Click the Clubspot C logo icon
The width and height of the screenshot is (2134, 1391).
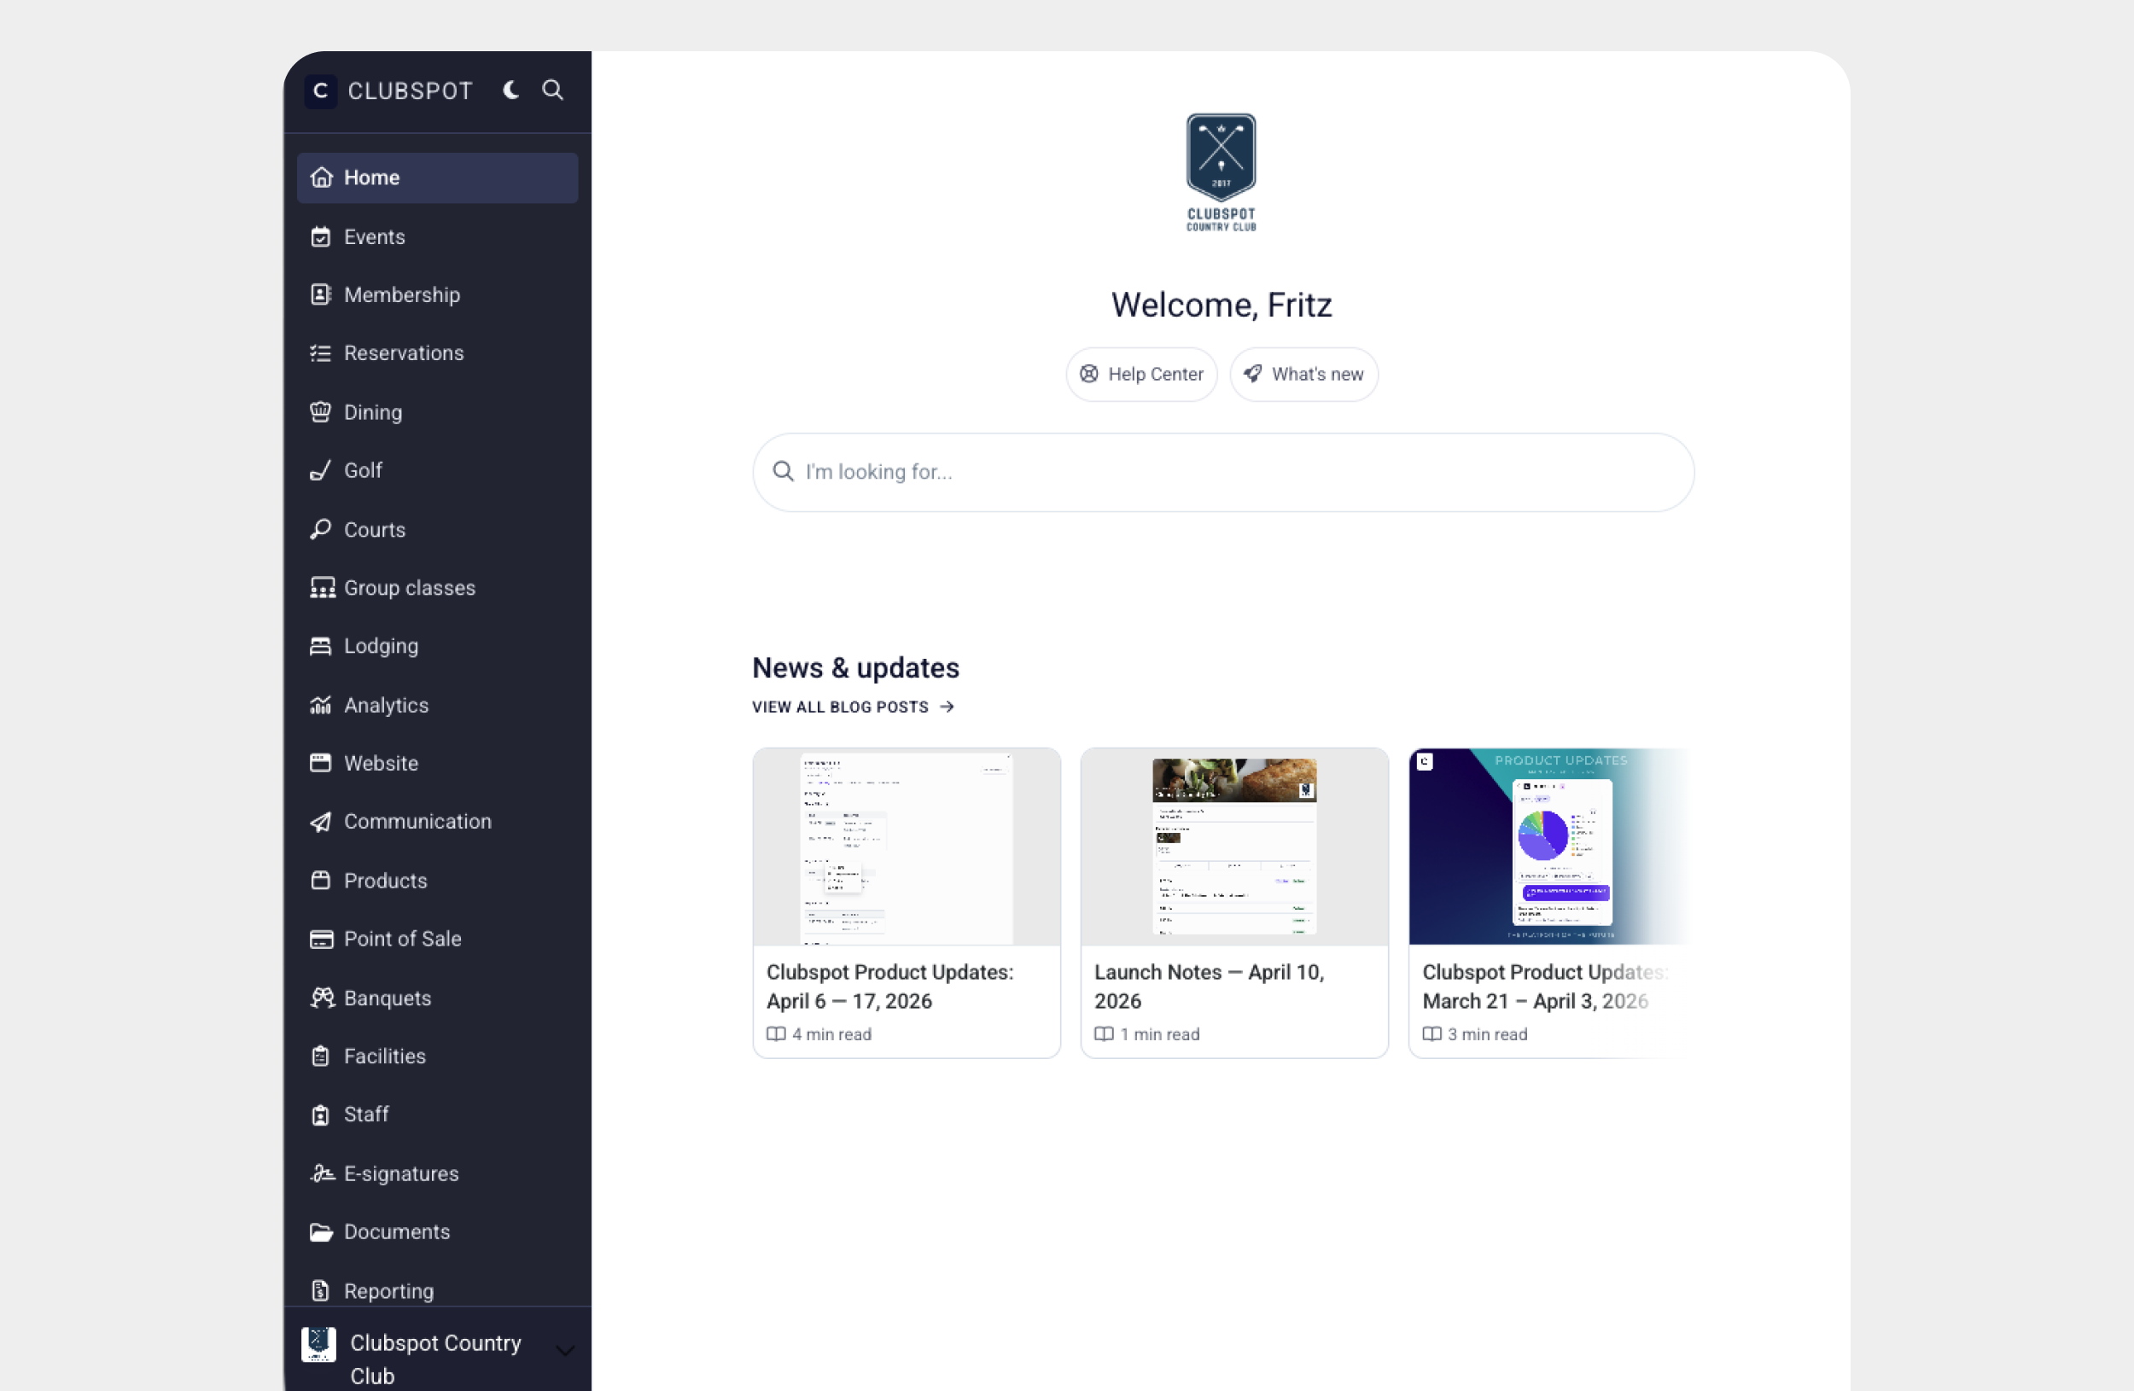[320, 90]
